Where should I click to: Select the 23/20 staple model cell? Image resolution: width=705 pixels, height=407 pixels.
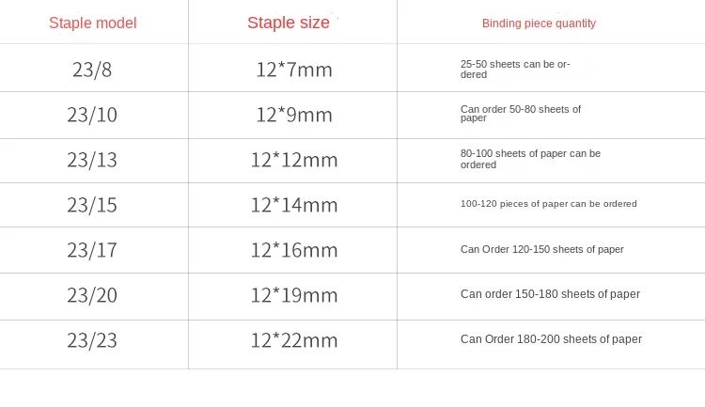point(92,295)
